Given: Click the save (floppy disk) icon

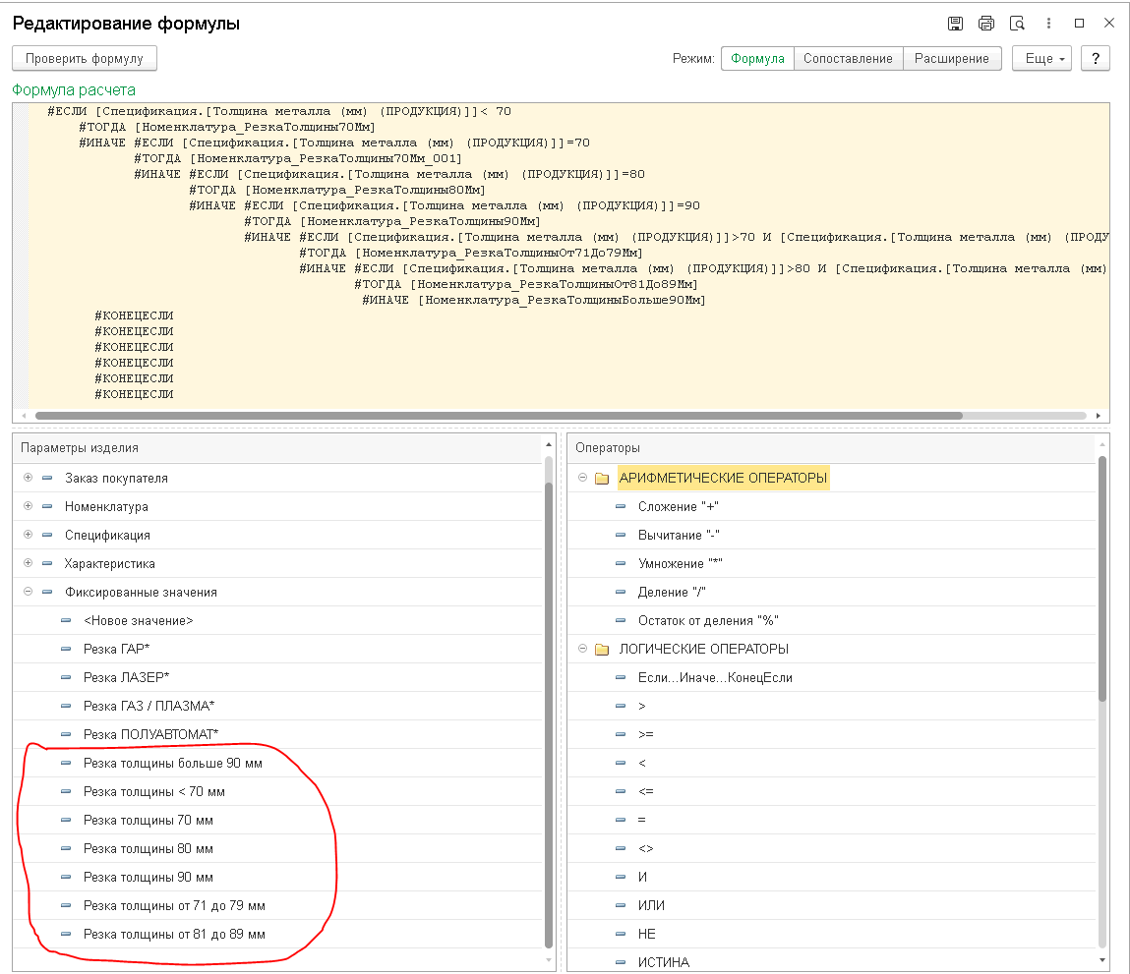Looking at the screenshot, I should [955, 24].
